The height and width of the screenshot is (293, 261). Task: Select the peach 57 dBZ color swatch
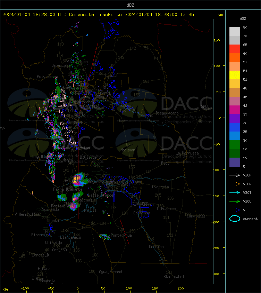[x=235, y=66]
